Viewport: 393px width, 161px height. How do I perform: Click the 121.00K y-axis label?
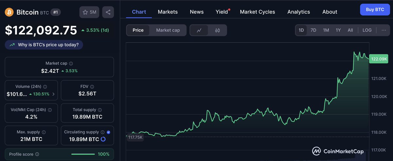(x=379, y=78)
